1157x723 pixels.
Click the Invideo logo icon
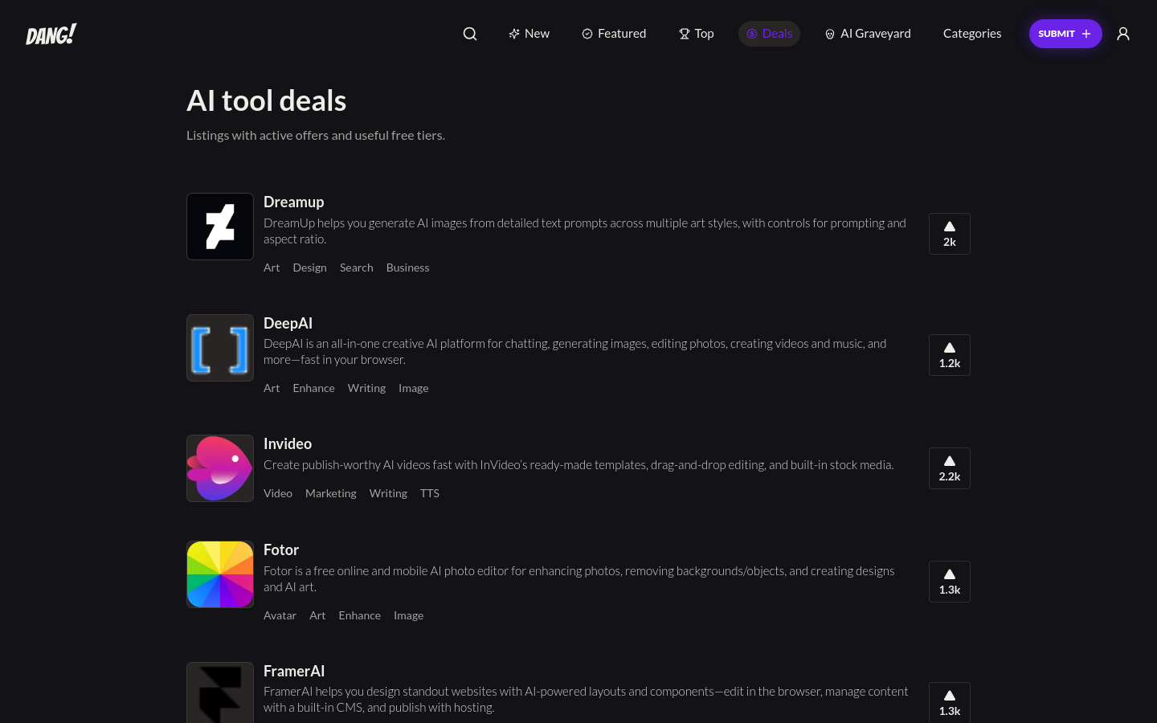tap(220, 468)
